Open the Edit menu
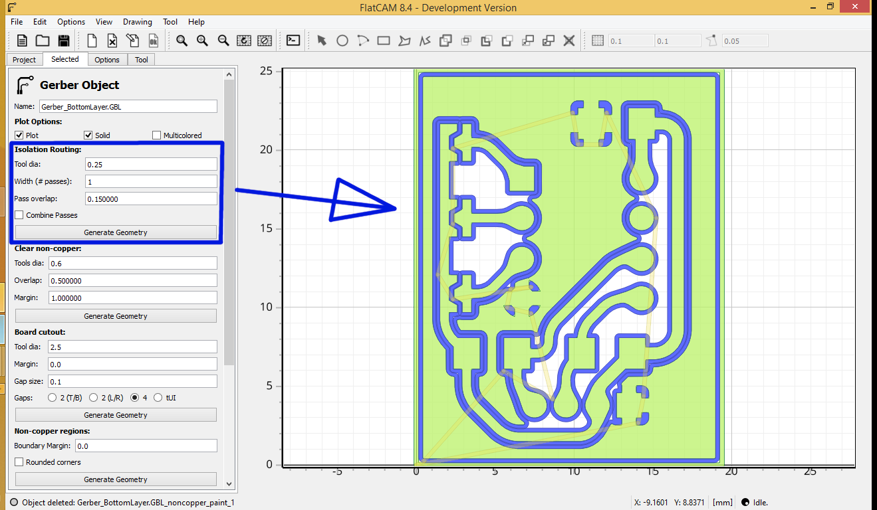 click(40, 22)
